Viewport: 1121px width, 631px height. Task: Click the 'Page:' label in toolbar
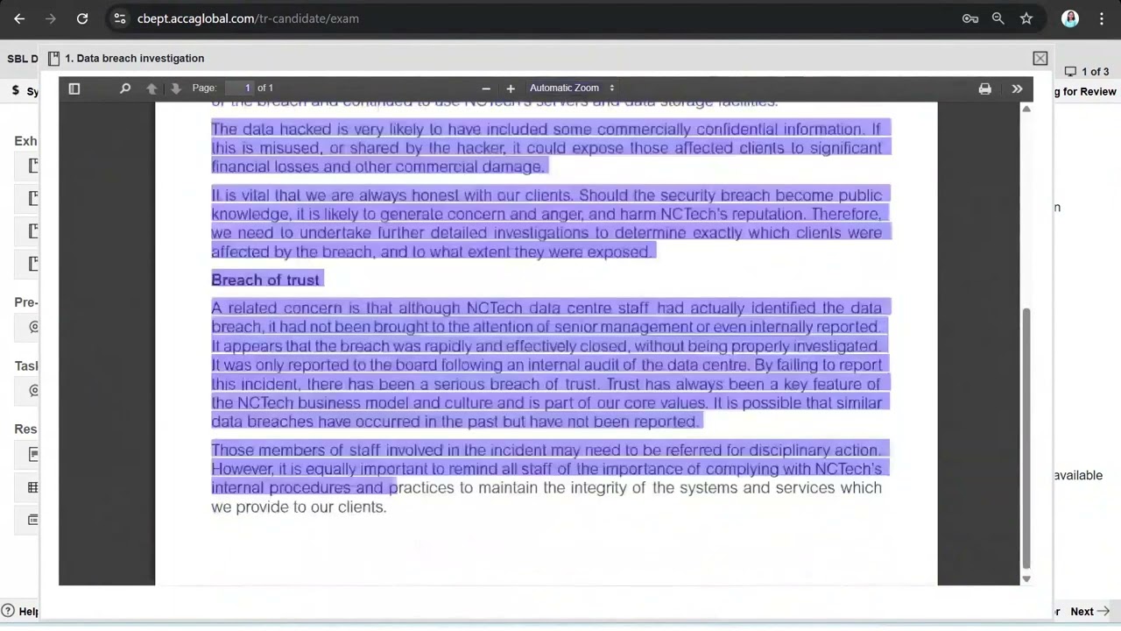click(x=204, y=88)
